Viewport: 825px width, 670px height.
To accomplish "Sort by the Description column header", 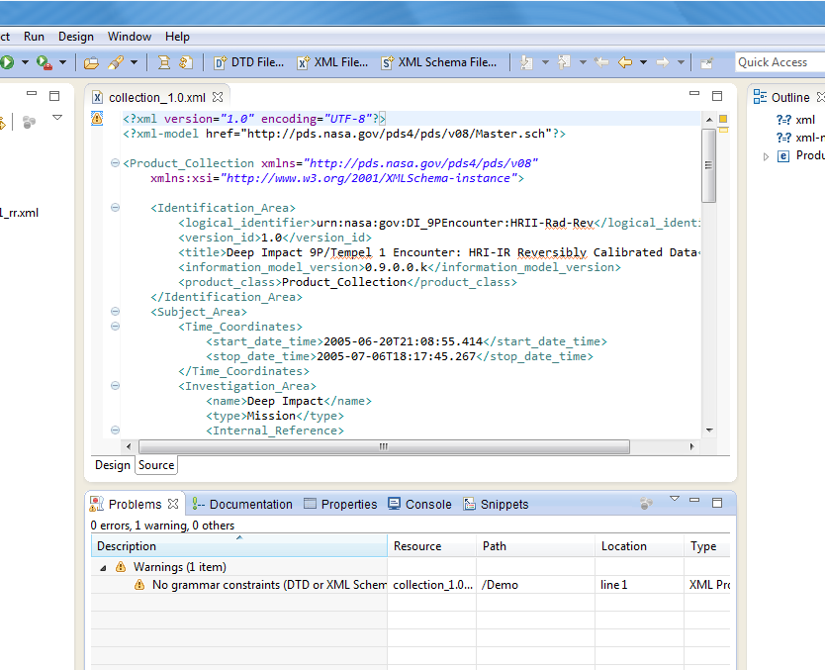I will [239, 545].
